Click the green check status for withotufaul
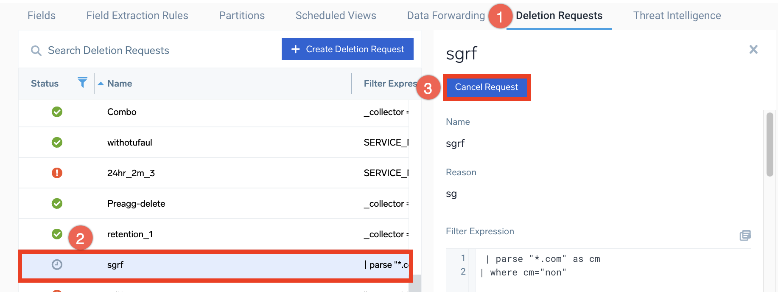This screenshot has height=292, width=778. coord(57,143)
